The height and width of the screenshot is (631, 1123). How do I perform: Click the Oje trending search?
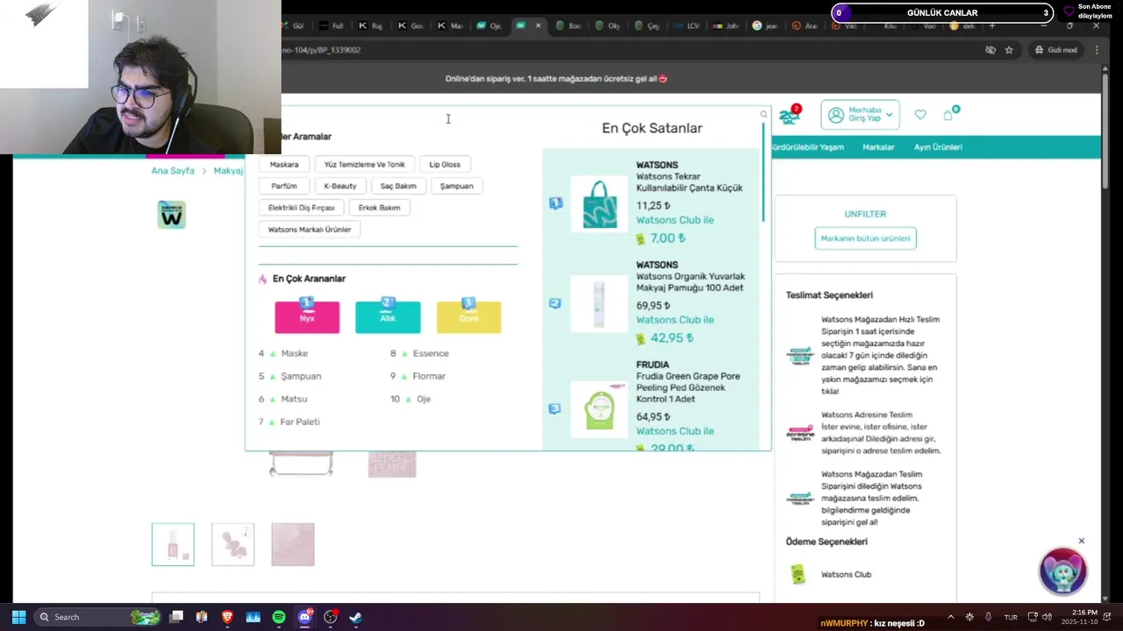point(424,399)
